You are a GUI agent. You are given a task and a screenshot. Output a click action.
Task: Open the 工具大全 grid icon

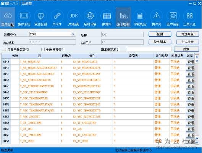[x=189, y=17]
